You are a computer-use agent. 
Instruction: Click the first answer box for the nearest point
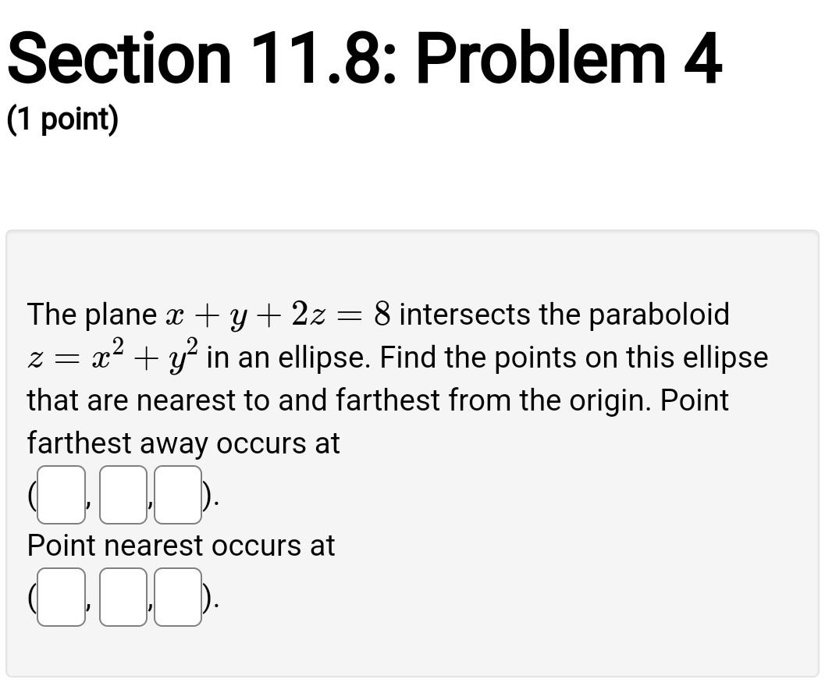click(61, 598)
